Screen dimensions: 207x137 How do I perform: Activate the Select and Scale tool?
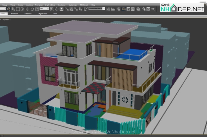(x=37, y=9)
